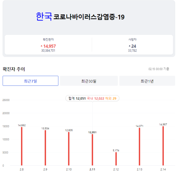178x172 pixels.
Task: Click the 2.13 bar labeled 14,371
Action: tap(139, 147)
